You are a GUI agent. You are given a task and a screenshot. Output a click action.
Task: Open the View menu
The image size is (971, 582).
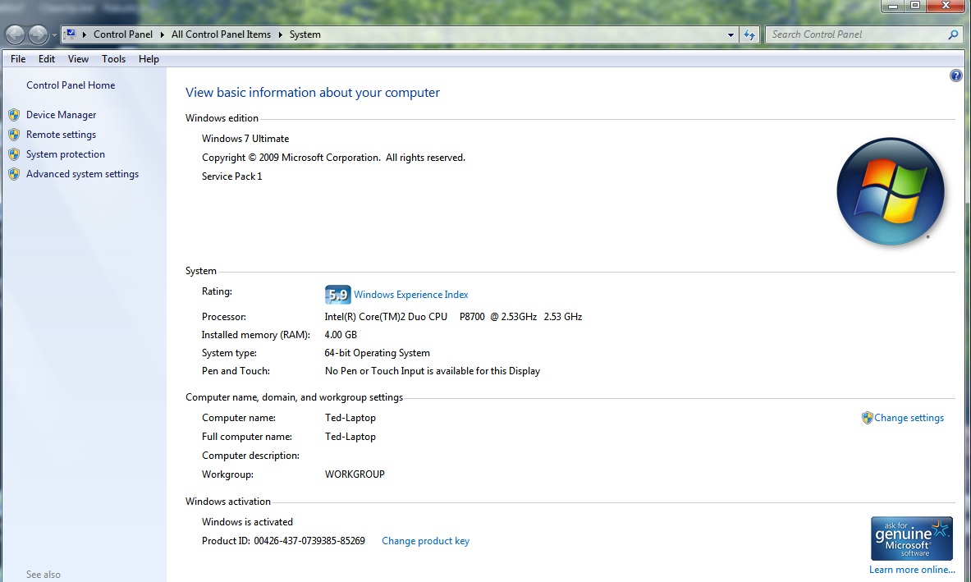(78, 59)
